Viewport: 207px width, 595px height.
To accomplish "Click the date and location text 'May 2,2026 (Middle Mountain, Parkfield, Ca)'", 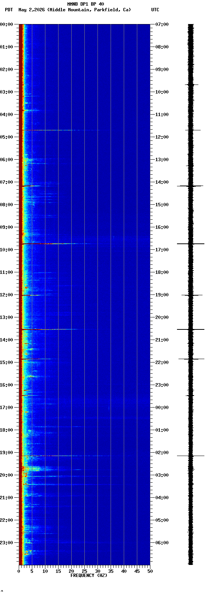I will point(75,10).
